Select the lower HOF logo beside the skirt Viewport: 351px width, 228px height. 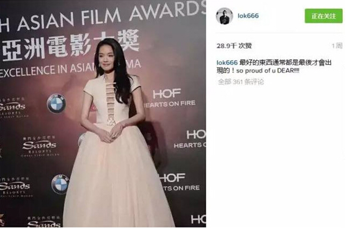[x=179, y=183]
